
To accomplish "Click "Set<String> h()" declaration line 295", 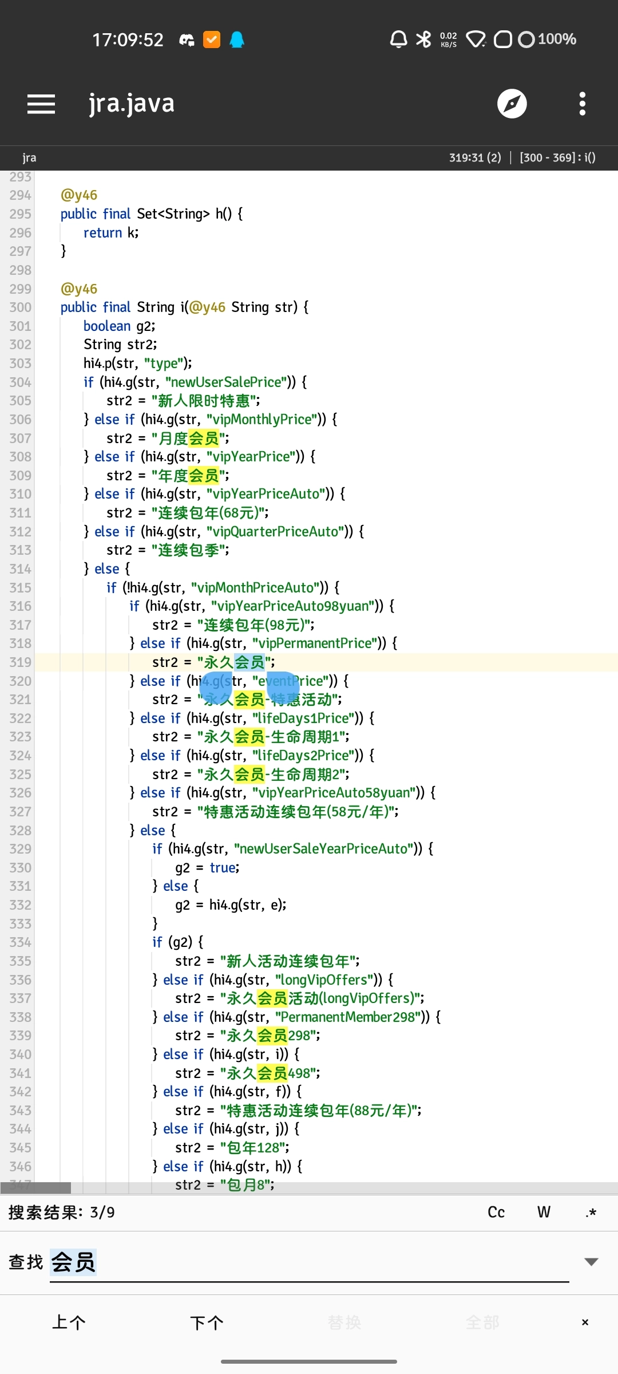I will 184,214.
